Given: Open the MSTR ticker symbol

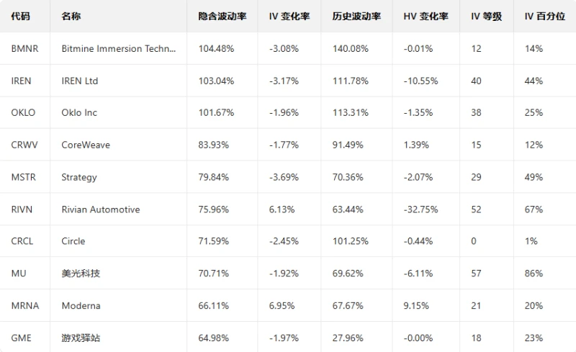Looking at the screenshot, I should pyautogui.click(x=24, y=177).
